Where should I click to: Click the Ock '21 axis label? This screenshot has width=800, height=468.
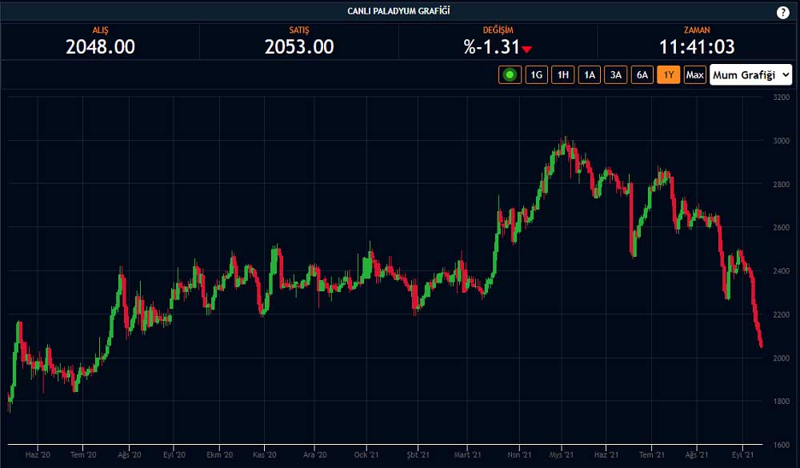coord(366,454)
